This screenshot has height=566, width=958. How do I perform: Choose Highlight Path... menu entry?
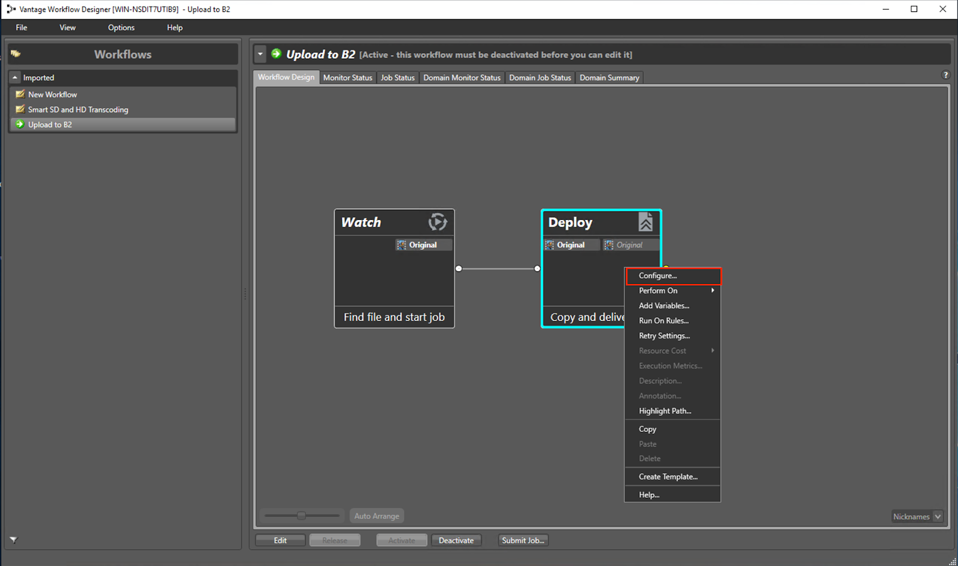pyautogui.click(x=672, y=411)
